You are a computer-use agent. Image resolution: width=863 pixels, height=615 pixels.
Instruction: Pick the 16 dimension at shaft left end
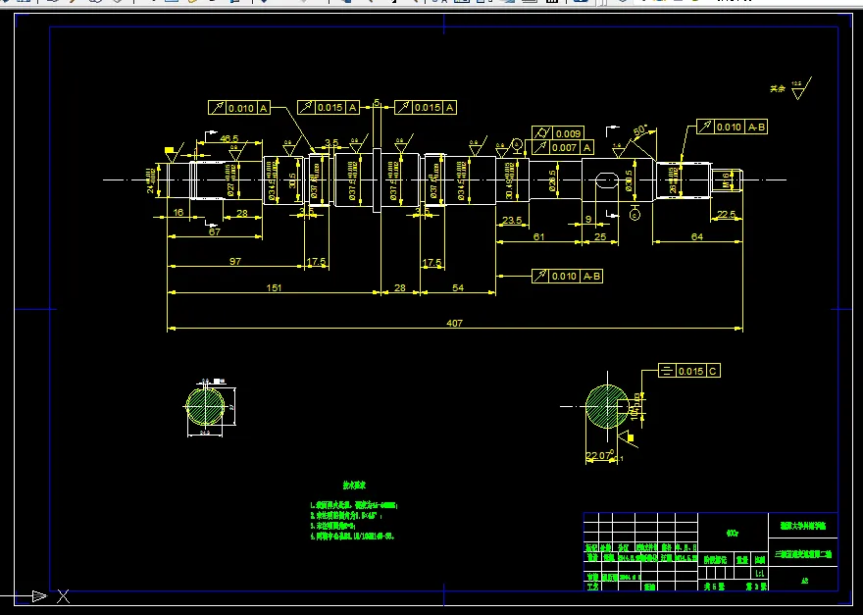click(178, 213)
